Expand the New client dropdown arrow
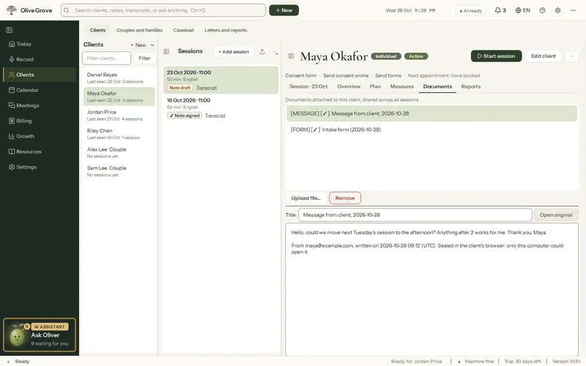Image resolution: width=586 pixels, height=366 pixels. pos(152,45)
